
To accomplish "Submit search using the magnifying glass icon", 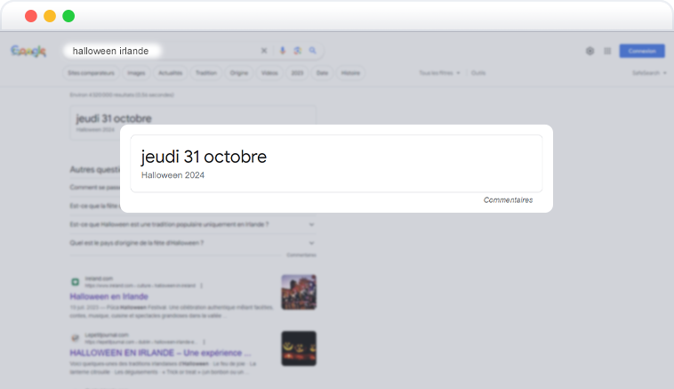I will tap(312, 51).
